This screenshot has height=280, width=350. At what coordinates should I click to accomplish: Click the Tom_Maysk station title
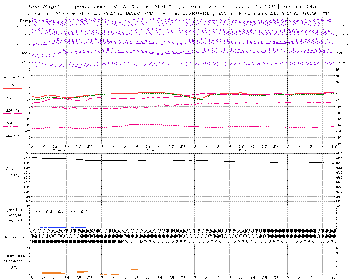click(44, 7)
